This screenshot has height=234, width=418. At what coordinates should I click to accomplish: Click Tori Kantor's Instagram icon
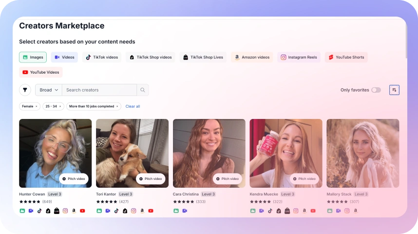[x=133, y=211]
